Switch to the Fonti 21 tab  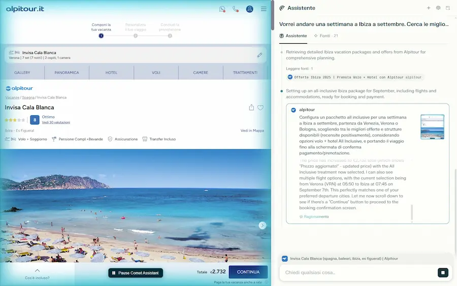326,36
